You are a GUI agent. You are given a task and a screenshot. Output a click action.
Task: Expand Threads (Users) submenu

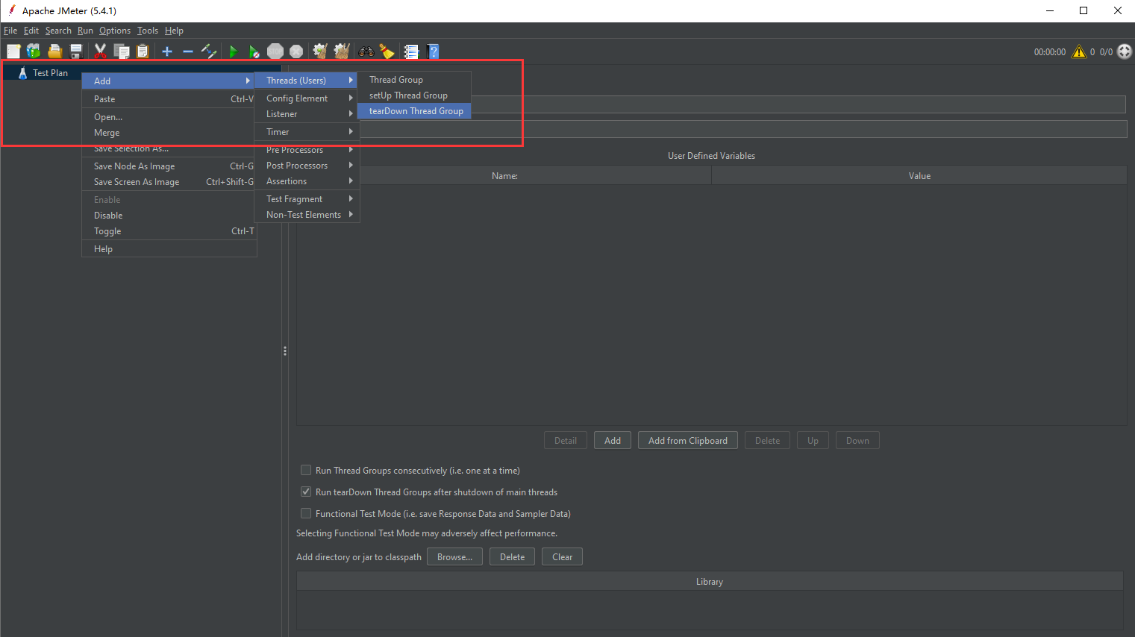click(306, 80)
